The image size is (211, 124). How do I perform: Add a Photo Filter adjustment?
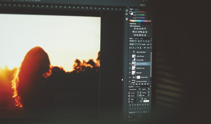(x=141, y=32)
